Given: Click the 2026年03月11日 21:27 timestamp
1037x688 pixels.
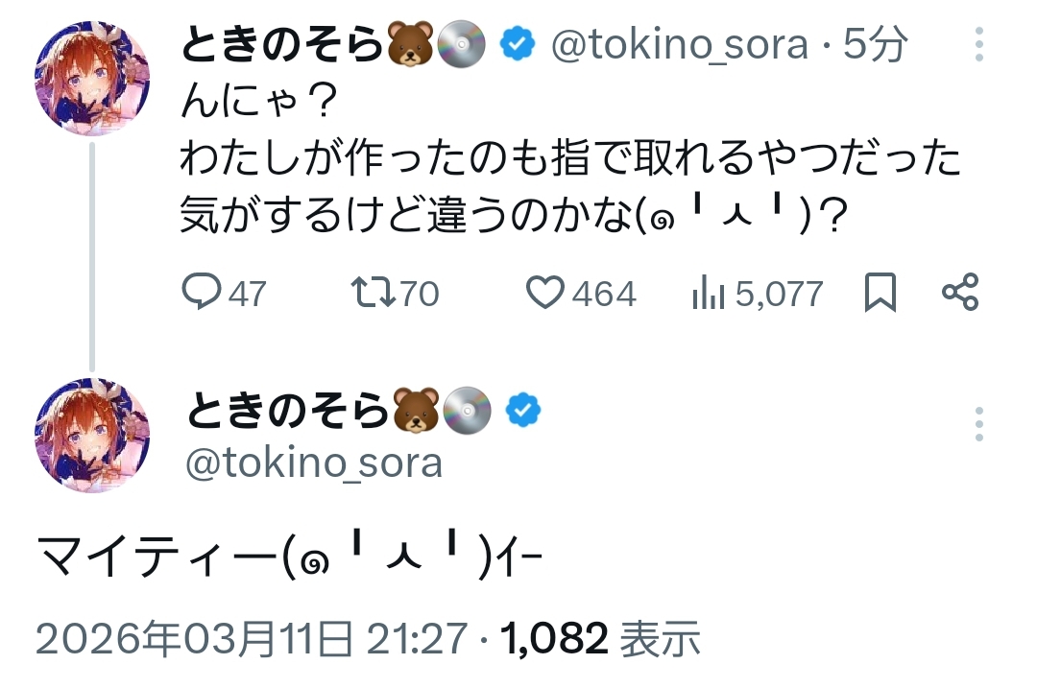Looking at the screenshot, I should 252,638.
